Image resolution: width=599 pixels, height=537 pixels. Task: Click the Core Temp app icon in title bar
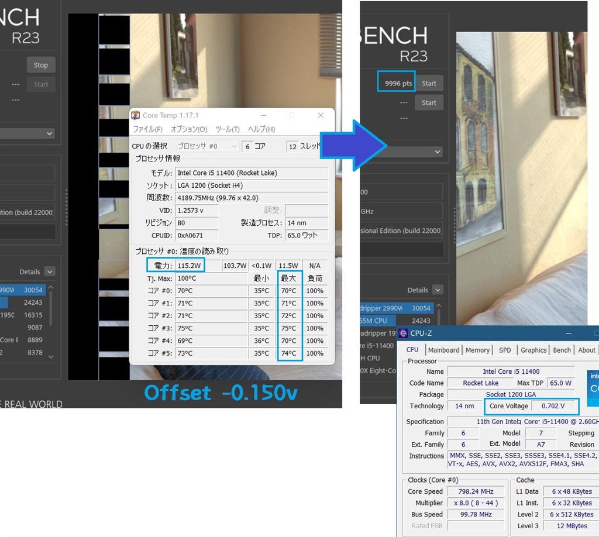pyautogui.click(x=136, y=115)
